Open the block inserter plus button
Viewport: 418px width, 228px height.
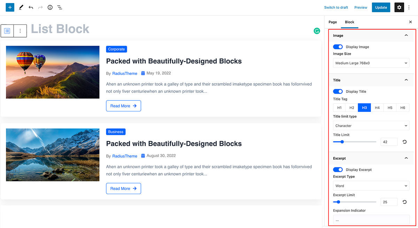click(10, 7)
